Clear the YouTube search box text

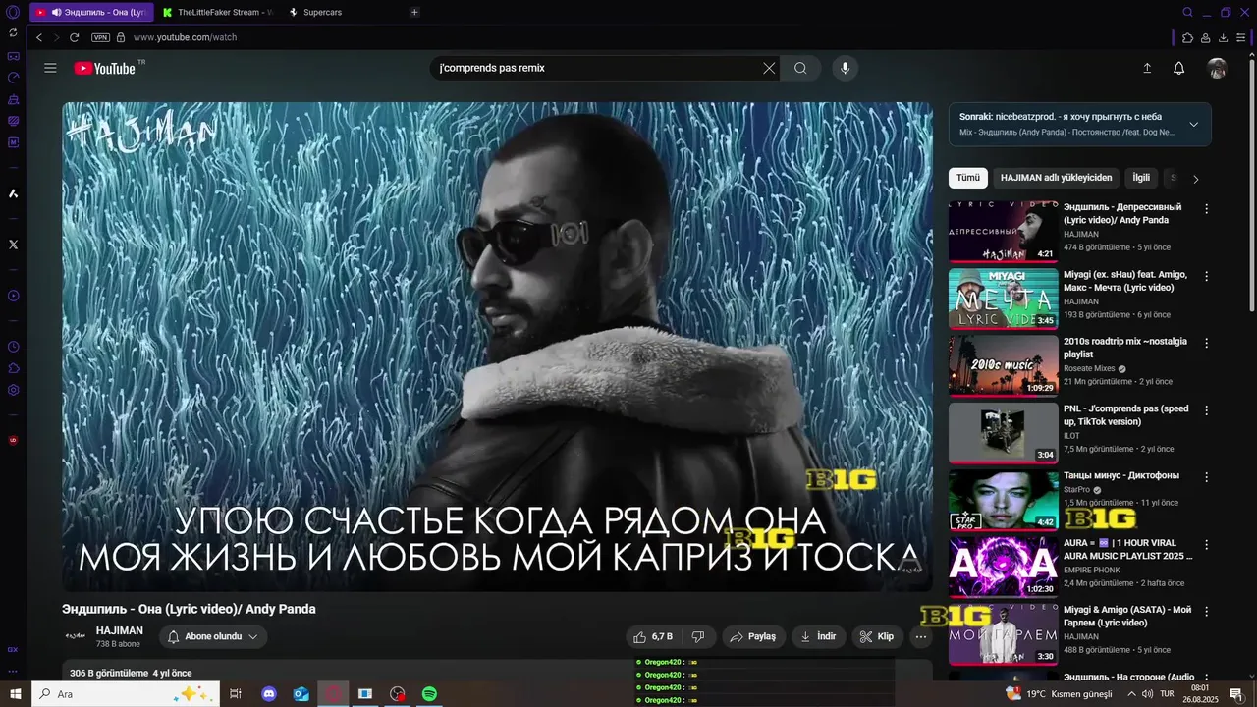tap(769, 68)
